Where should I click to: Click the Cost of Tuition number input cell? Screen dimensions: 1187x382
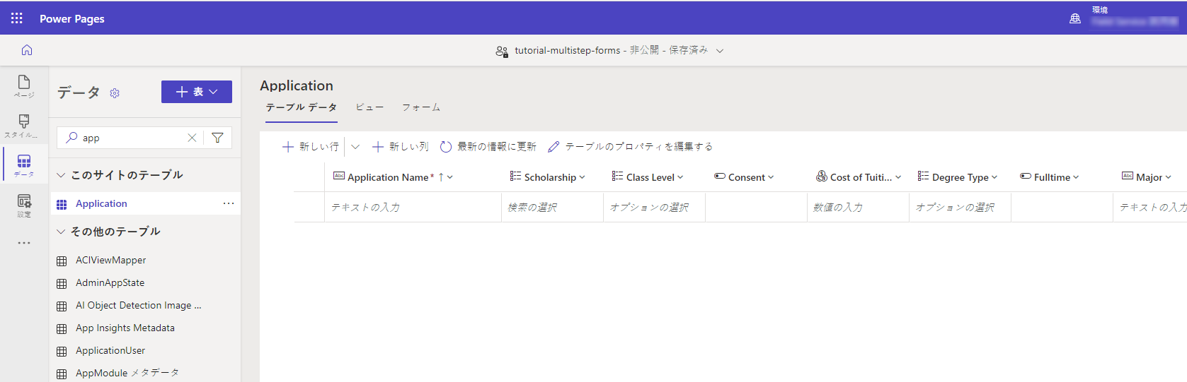858,207
